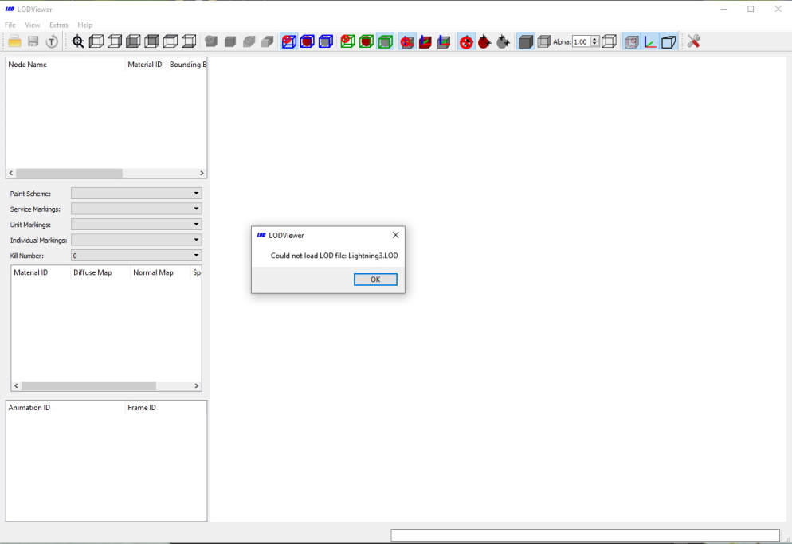Close the LODViewer error dialog

pos(395,235)
